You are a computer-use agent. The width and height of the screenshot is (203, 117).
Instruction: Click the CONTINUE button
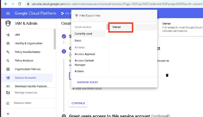click(x=78, y=103)
